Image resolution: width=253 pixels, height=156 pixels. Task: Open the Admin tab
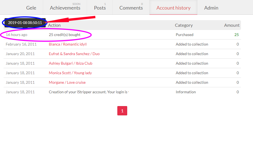[211, 8]
